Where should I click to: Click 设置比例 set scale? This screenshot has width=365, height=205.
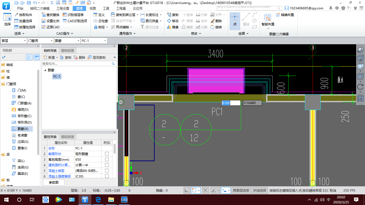tap(51, 21)
